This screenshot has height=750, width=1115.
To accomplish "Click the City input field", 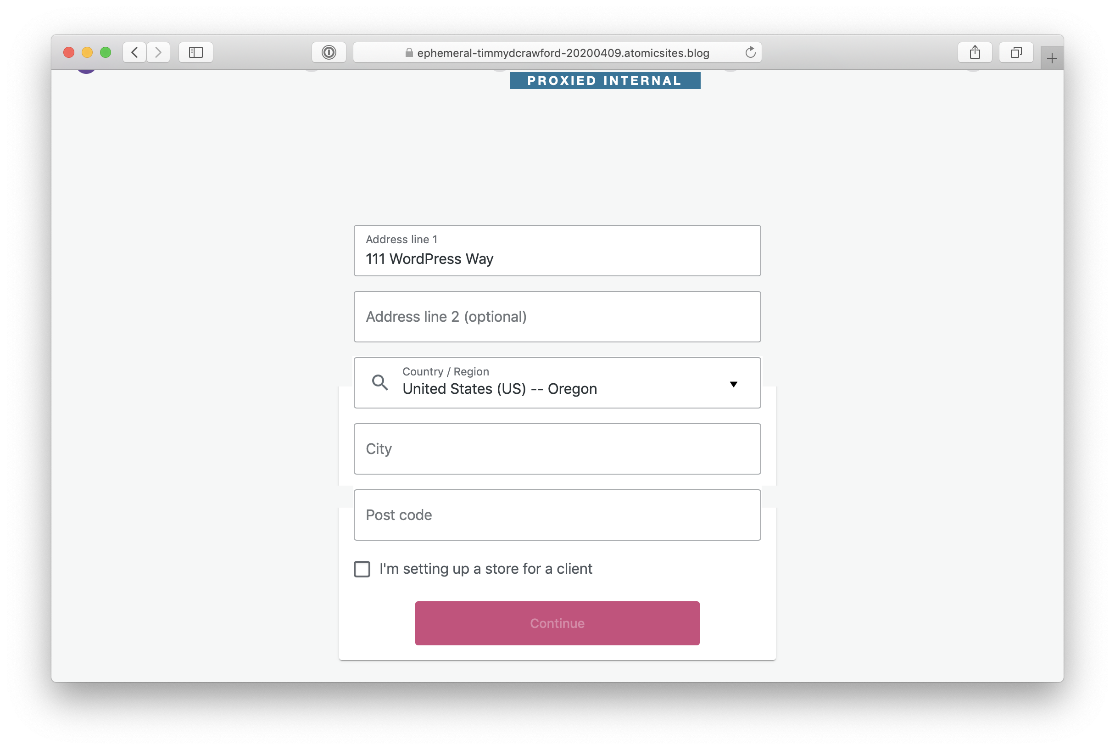I will 557,448.
